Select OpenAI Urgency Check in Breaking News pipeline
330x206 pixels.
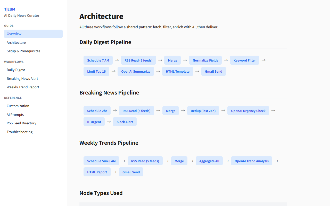248,110
